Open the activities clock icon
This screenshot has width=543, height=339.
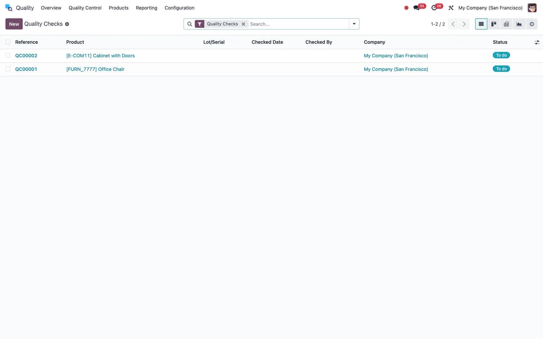(434, 8)
